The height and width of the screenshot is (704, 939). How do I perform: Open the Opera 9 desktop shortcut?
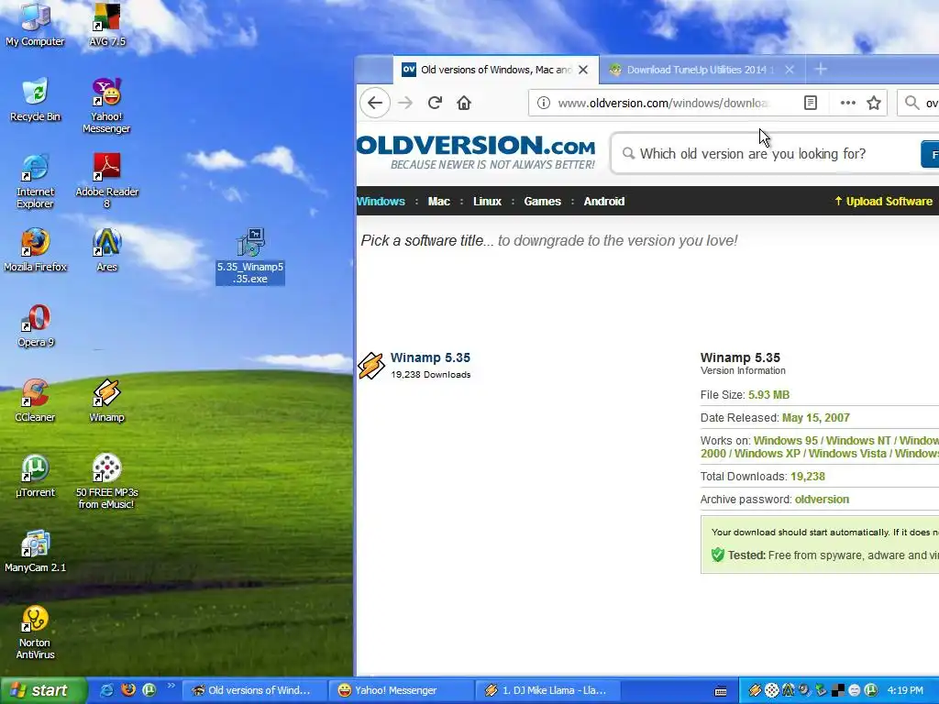(36, 325)
